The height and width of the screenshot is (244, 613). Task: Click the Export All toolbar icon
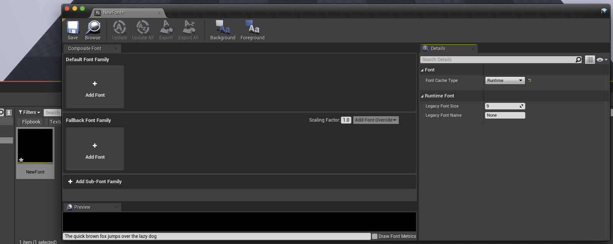pyautogui.click(x=188, y=30)
